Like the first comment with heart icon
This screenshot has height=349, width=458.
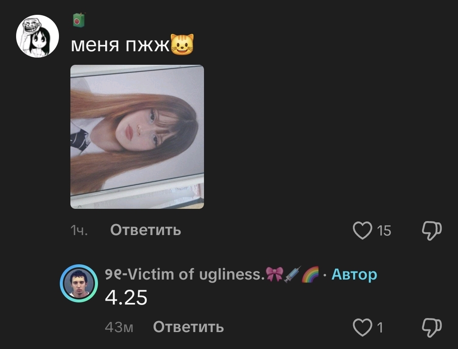pos(363,230)
